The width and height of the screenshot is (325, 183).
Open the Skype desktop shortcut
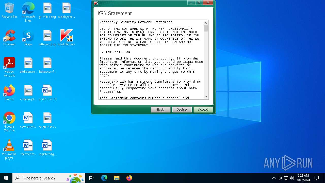pyautogui.click(x=28, y=38)
